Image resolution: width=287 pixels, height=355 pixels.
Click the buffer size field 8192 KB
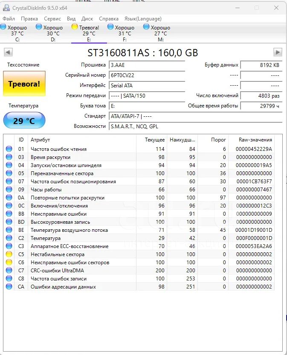(x=261, y=65)
